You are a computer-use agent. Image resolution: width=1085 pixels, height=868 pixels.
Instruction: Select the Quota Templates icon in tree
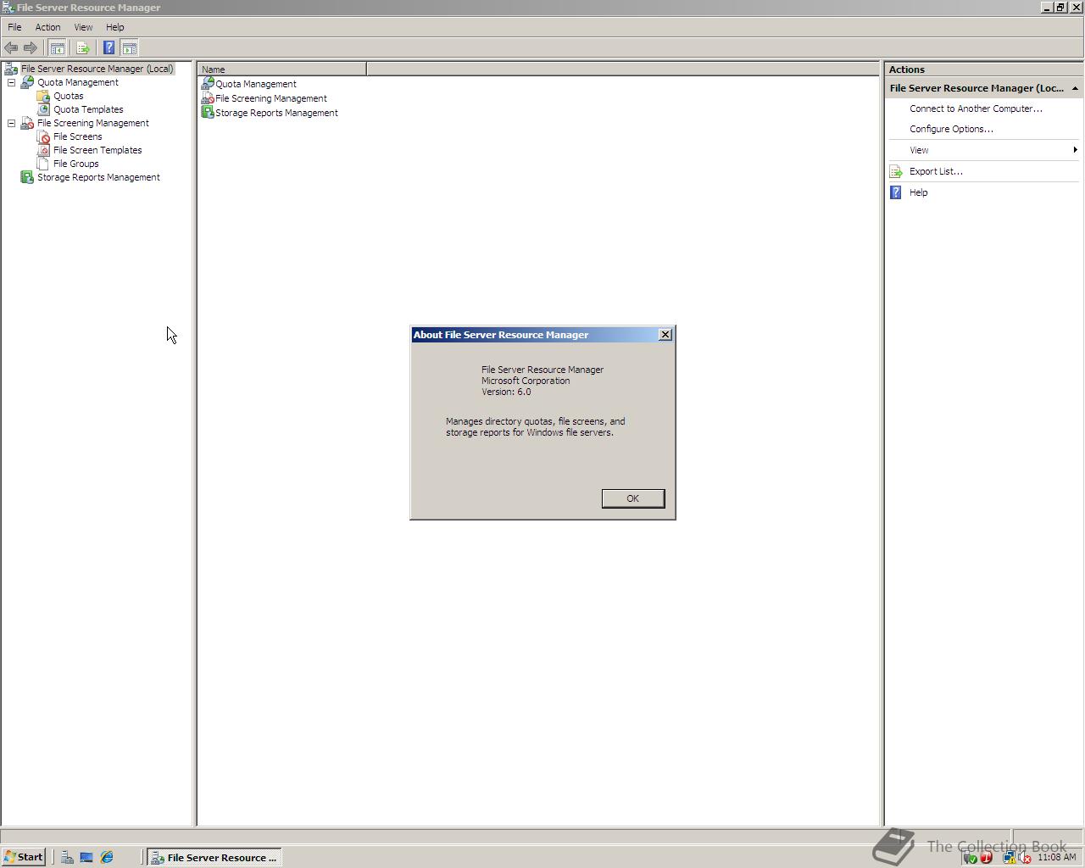click(43, 109)
